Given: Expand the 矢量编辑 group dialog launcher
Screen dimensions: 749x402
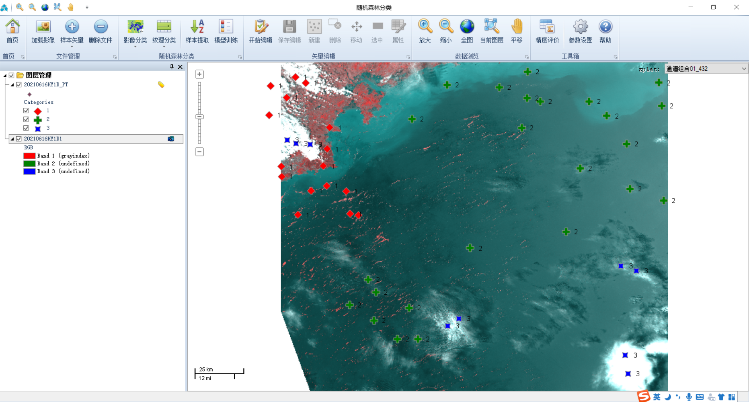Looking at the screenshot, I should pyautogui.click(x=408, y=57).
